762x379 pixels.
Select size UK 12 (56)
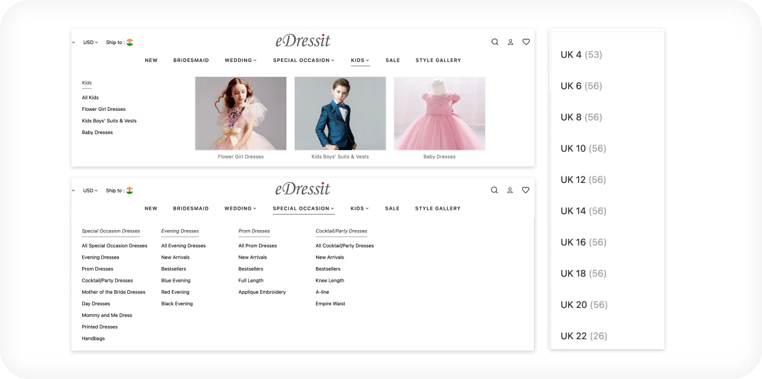[x=583, y=180]
